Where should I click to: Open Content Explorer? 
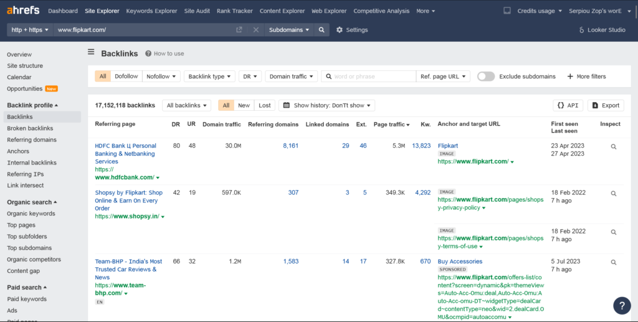point(282,11)
